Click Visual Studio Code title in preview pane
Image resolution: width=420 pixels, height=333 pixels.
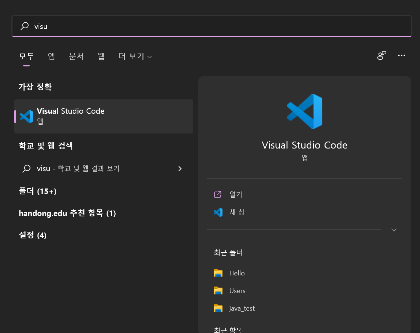click(x=305, y=145)
